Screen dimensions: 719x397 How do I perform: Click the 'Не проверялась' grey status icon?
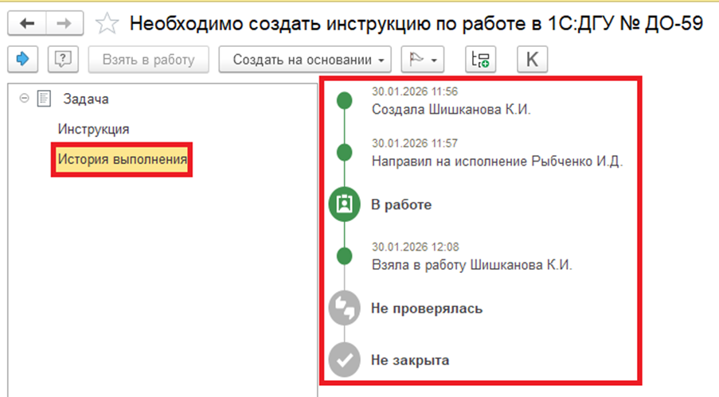pyautogui.click(x=344, y=308)
